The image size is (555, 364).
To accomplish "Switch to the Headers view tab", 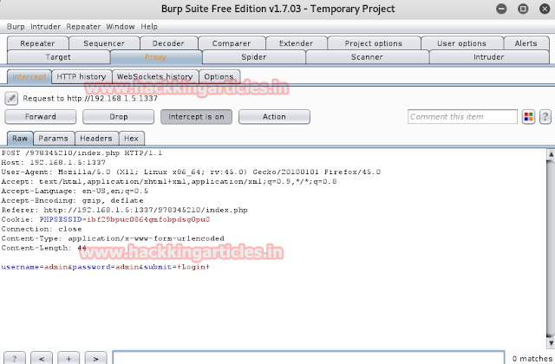I will [96, 139].
